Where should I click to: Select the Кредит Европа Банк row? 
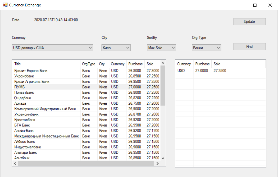click(86, 71)
